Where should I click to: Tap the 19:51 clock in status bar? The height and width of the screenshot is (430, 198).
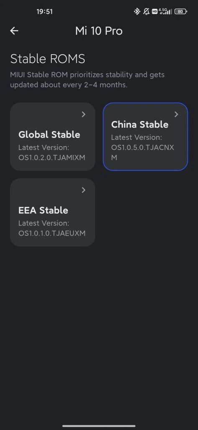[44, 11]
